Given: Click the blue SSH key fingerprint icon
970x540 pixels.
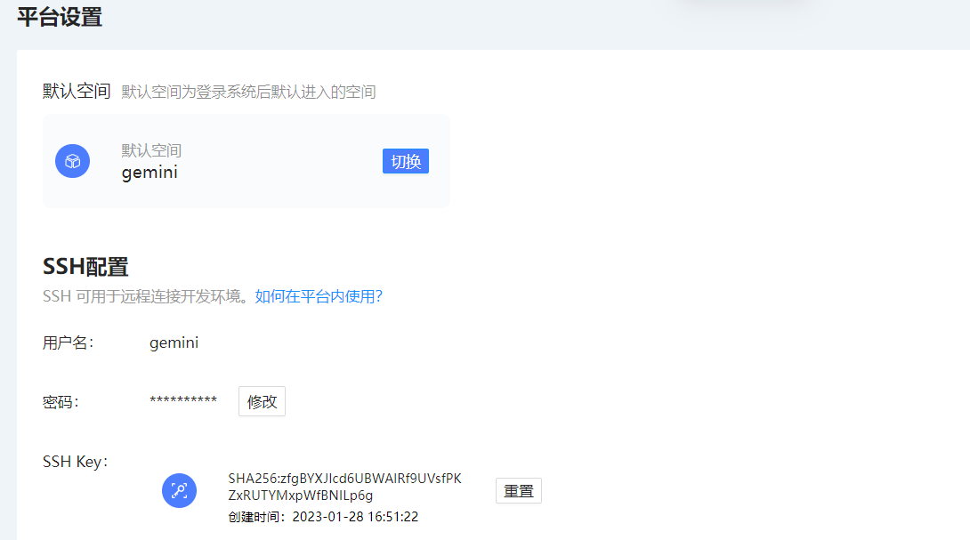Looking at the screenshot, I should pos(179,490).
